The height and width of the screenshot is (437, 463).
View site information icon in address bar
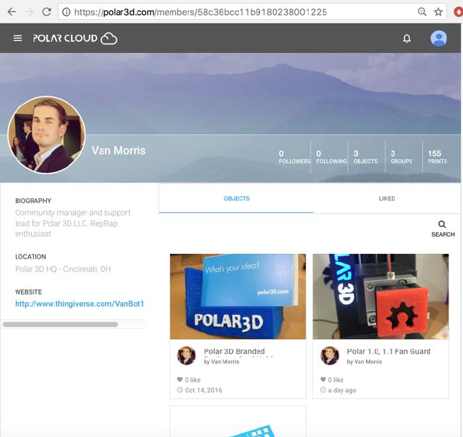(x=66, y=12)
